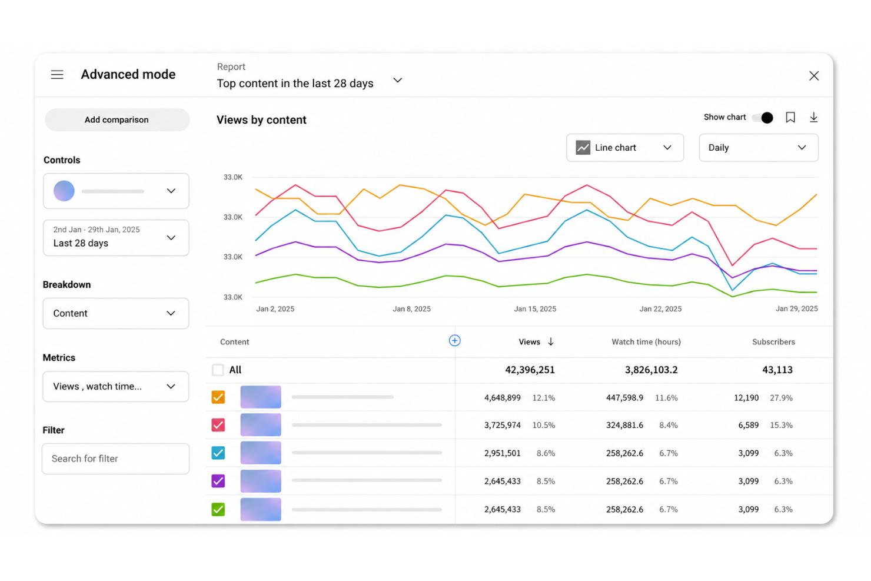Click the Jan 29, 2025 axis label
This screenshot has width=871, height=581.
click(797, 309)
